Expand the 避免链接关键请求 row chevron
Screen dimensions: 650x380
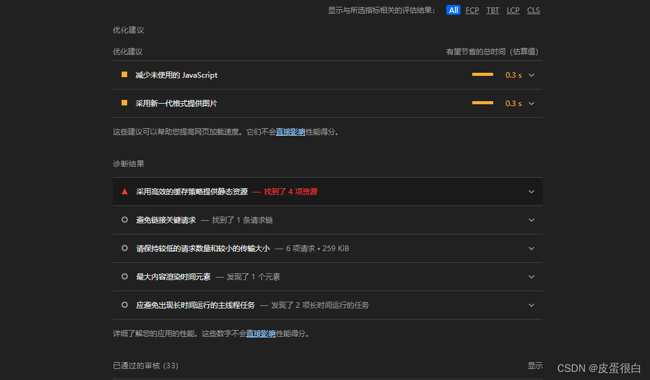531,220
